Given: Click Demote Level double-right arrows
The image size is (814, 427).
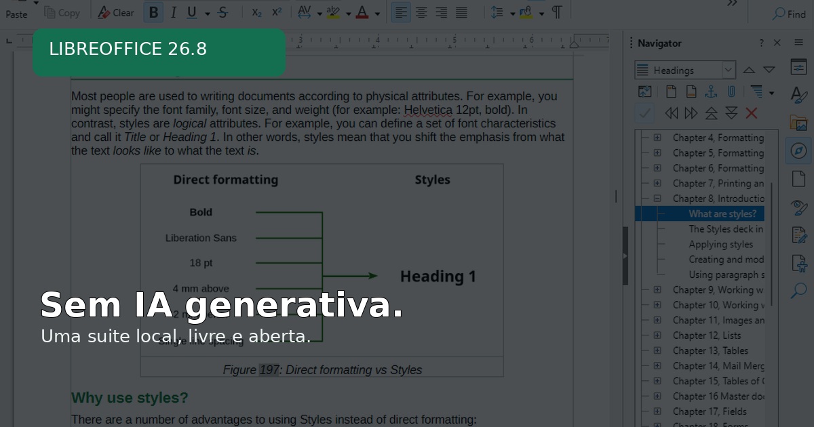Looking at the screenshot, I should click(x=691, y=113).
